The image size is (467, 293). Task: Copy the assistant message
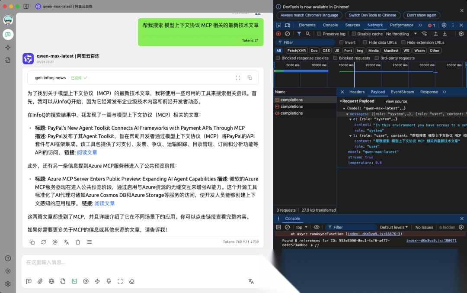32,242
